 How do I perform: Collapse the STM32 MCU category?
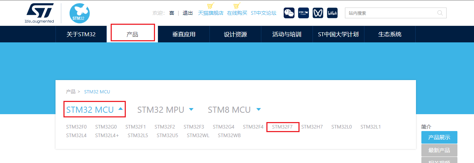[95, 110]
